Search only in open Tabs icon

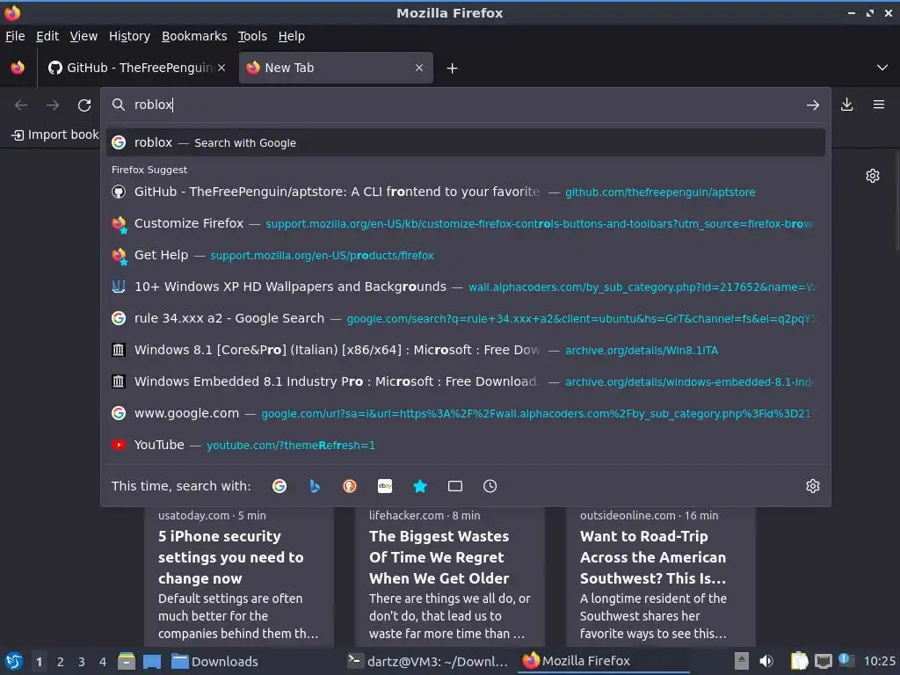[455, 486]
